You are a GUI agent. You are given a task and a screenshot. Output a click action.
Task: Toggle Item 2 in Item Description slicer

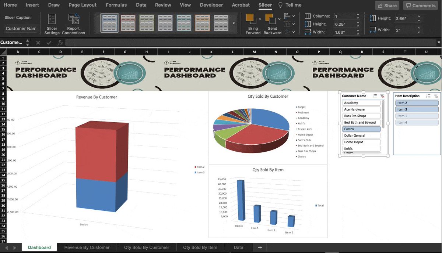click(417, 103)
